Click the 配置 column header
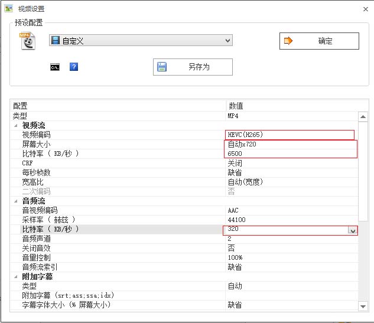This screenshot has width=374, height=323. 20,106
